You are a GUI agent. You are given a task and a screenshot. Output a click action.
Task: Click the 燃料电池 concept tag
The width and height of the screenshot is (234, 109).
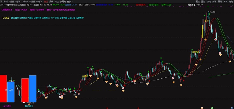[62, 10]
